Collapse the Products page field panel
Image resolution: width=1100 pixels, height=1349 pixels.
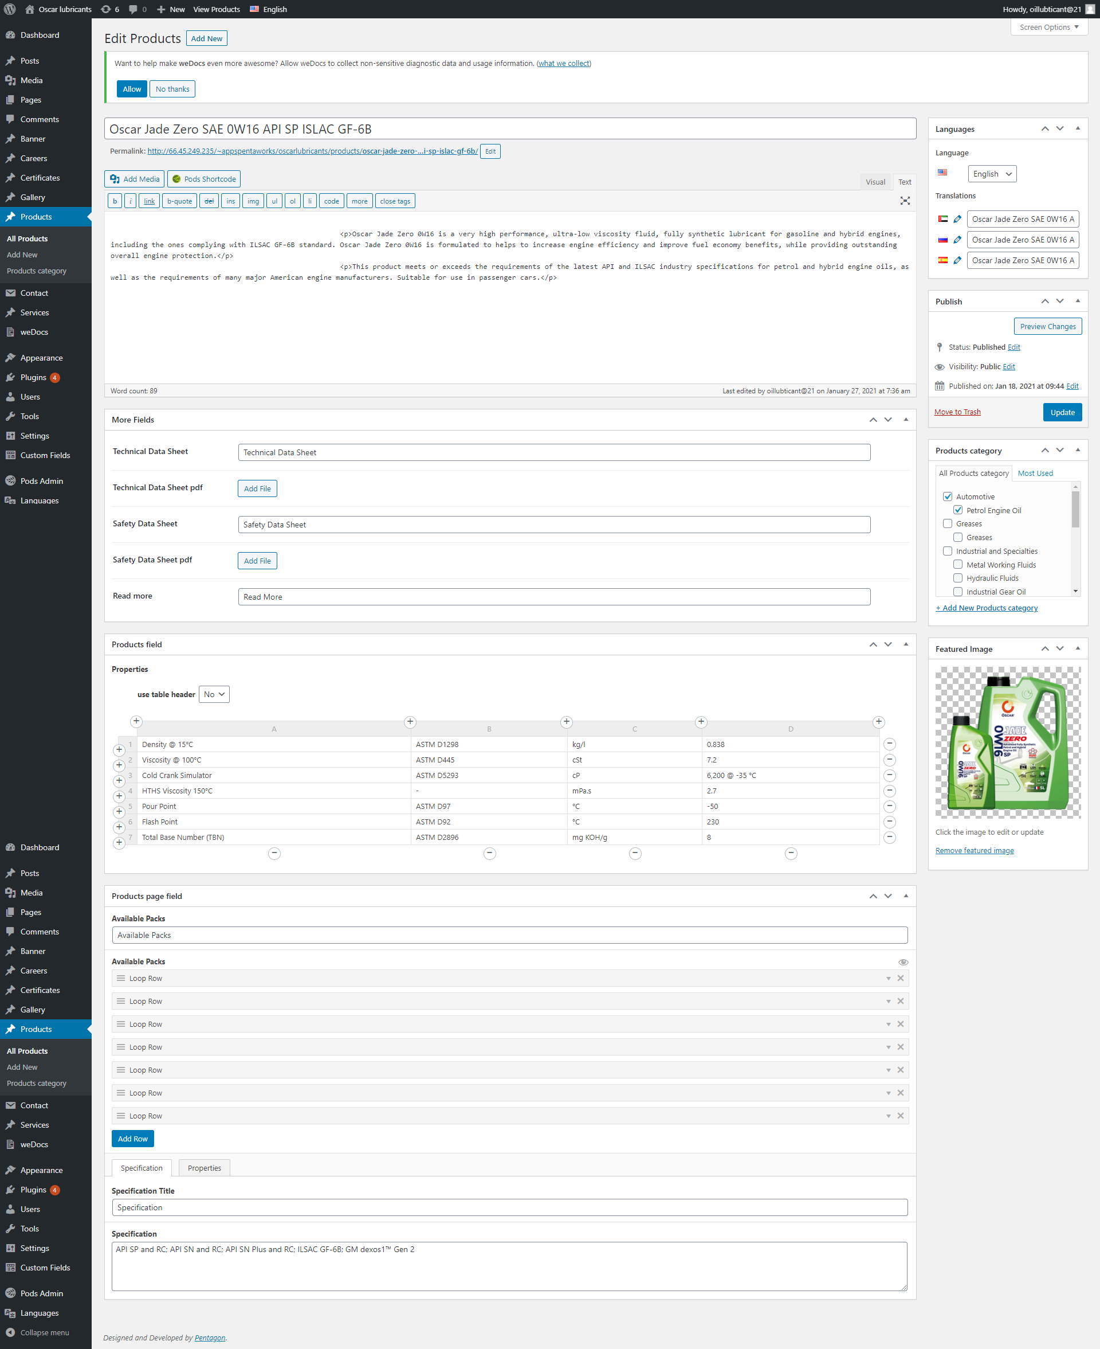[906, 896]
